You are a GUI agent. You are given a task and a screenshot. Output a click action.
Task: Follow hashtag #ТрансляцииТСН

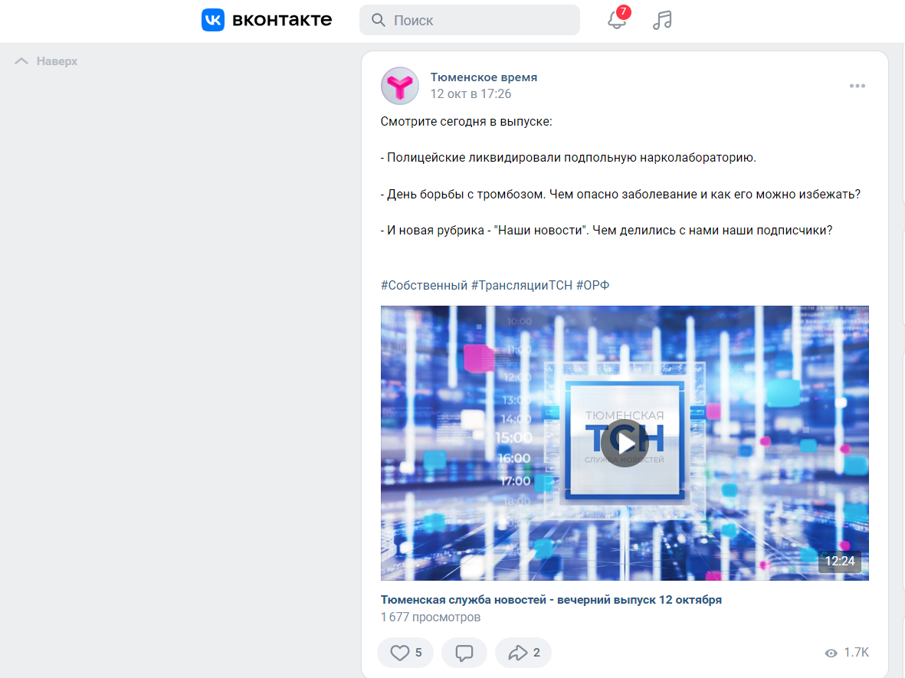[522, 286]
